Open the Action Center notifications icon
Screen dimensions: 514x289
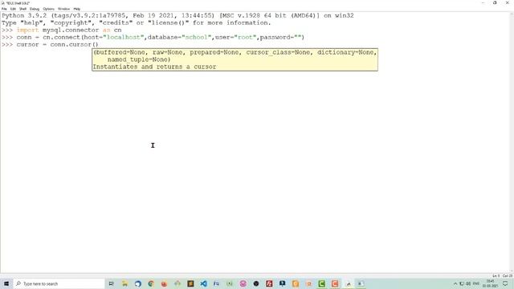click(505, 283)
